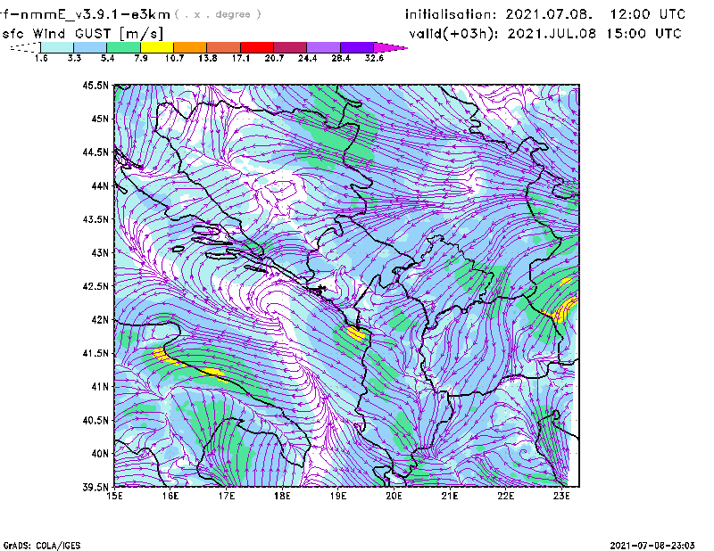
Task: Click the legend value 32.6
Action: 374,58
